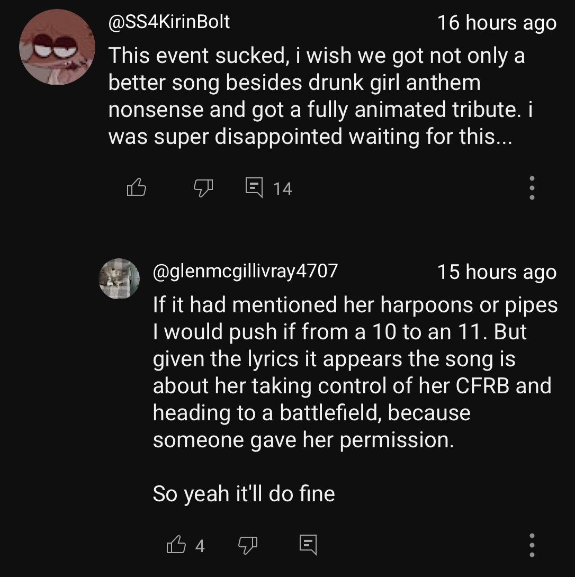Visit the @glenmcgillivray4707 channel link
Image resolution: width=575 pixels, height=577 pixels.
(245, 271)
